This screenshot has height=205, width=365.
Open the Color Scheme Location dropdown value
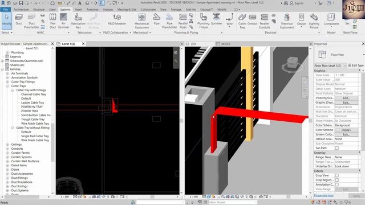click(347, 125)
